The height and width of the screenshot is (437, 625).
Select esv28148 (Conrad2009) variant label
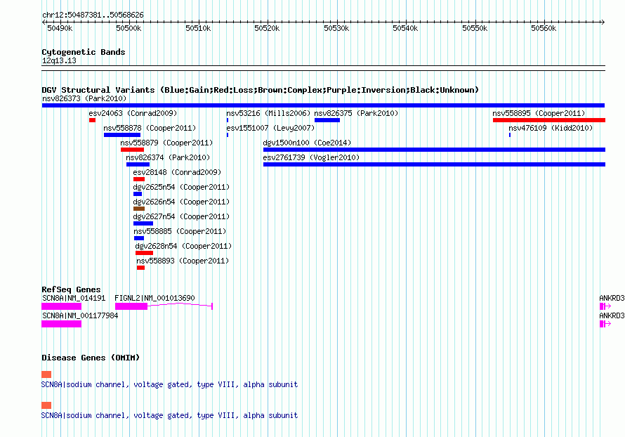tap(177, 172)
